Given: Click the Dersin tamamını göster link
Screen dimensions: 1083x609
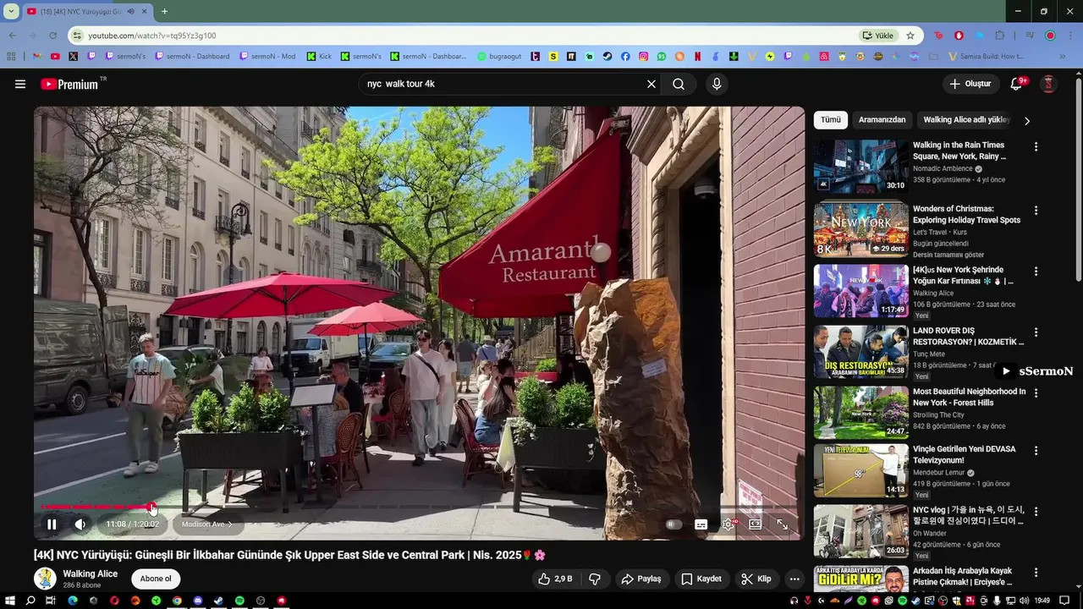Looking at the screenshot, I should click(948, 255).
